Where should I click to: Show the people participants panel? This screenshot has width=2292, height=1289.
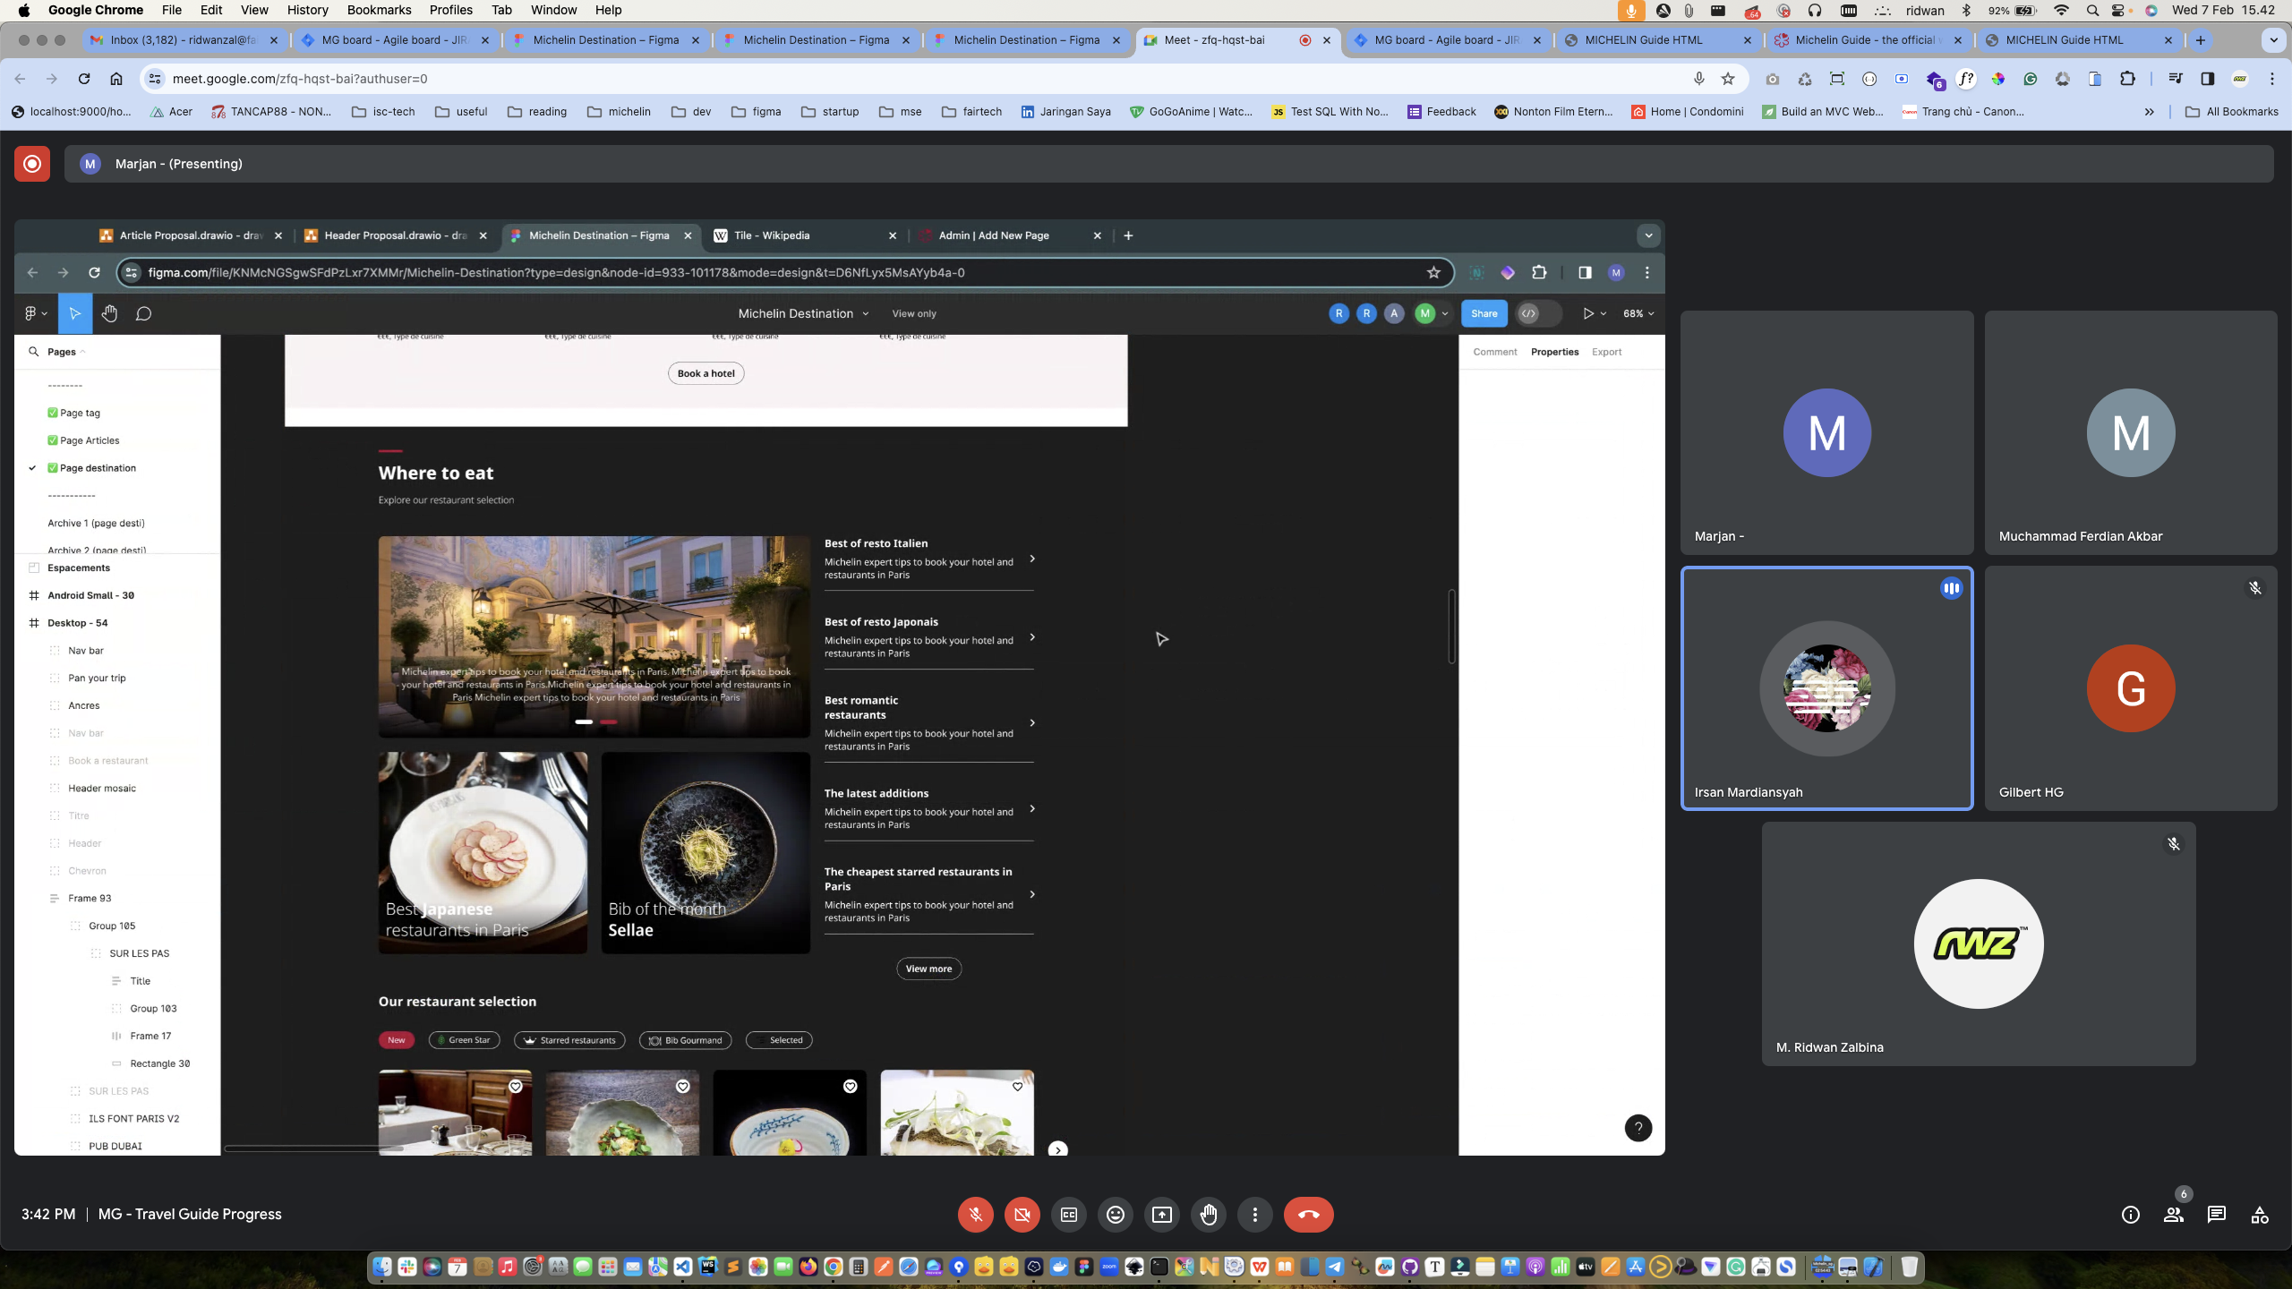click(2173, 1215)
